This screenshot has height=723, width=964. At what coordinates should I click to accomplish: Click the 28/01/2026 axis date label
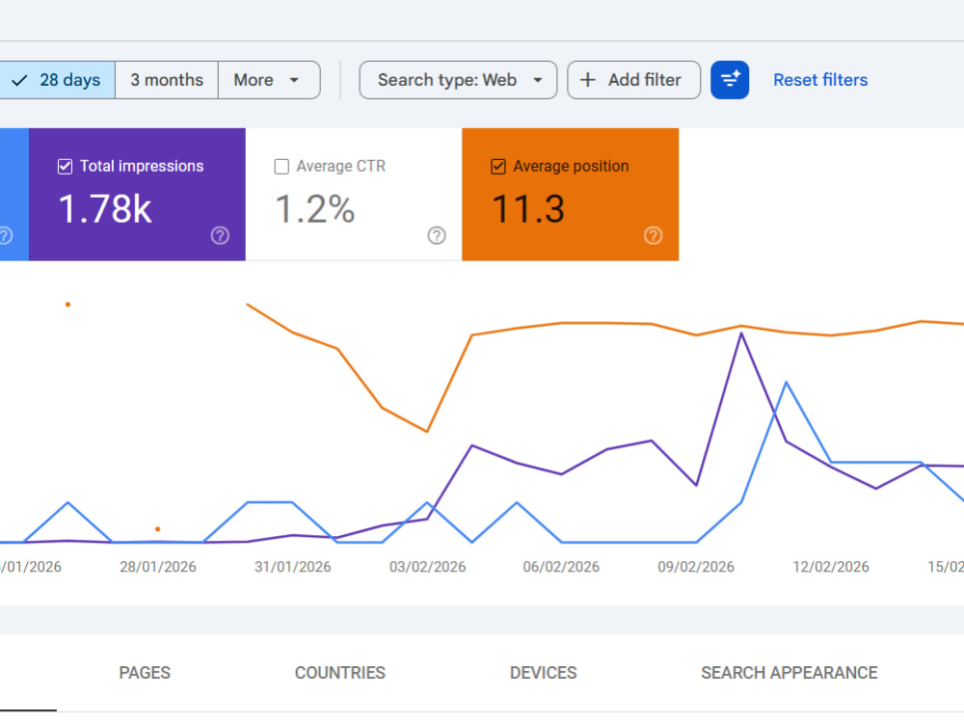click(x=158, y=567)
